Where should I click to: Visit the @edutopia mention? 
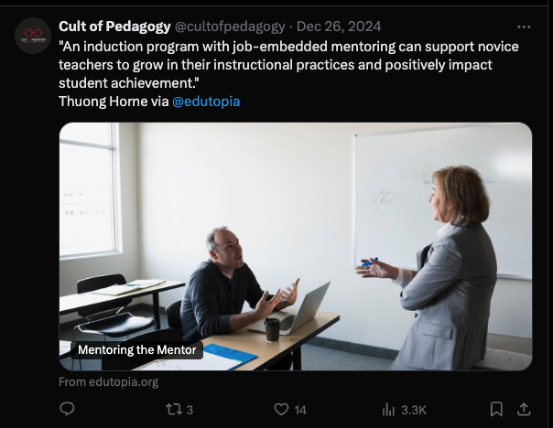(x=206, y=102)
